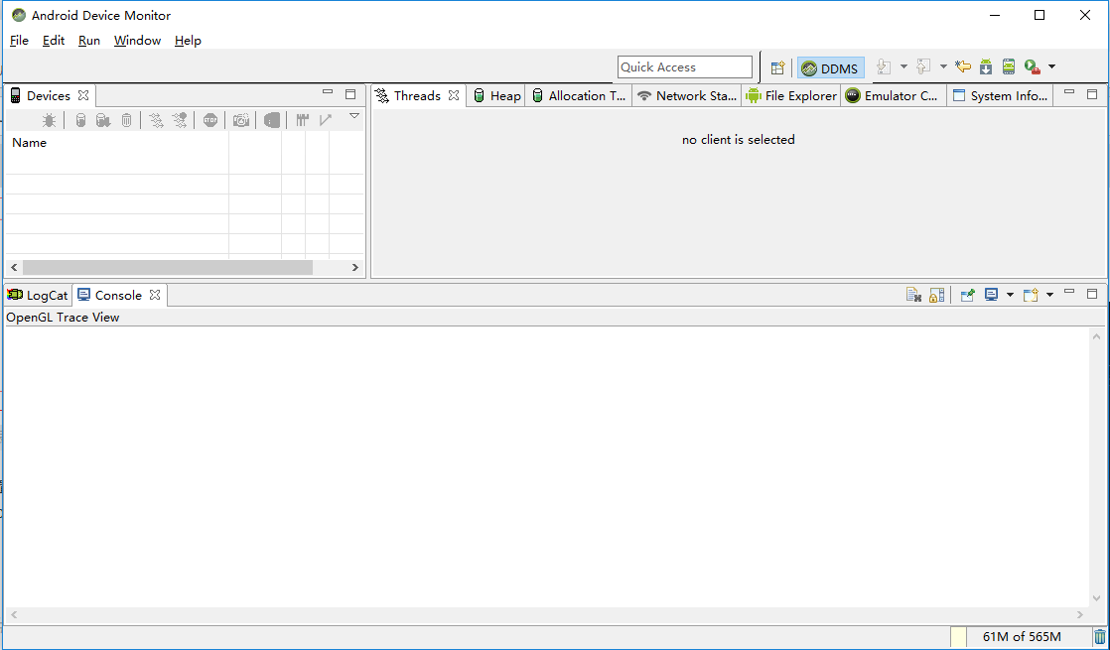Click right arrow of Devices horizontal scrollbar

pos(355,267)
